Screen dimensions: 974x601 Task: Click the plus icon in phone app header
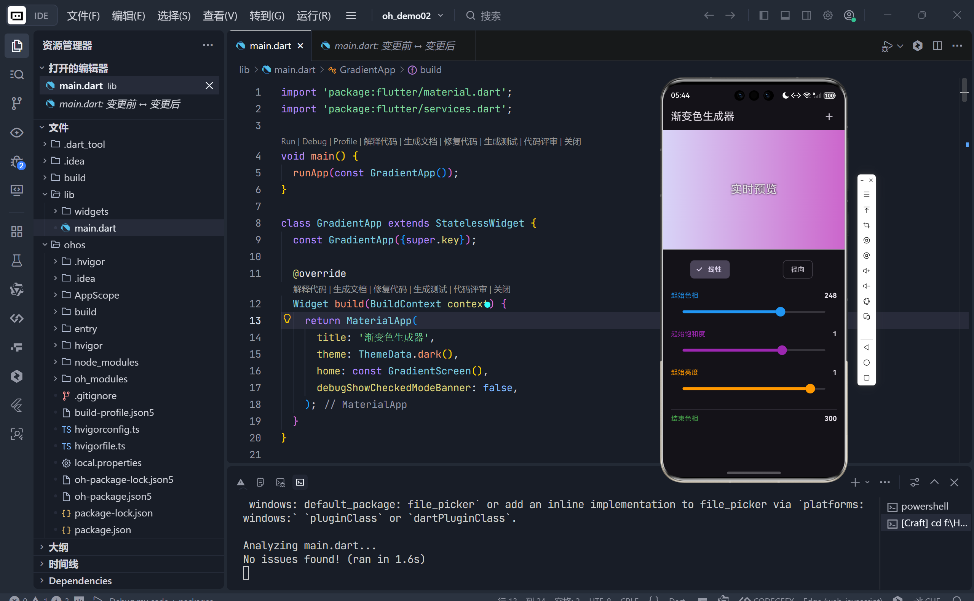click(x=829, y=117)
